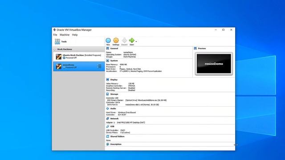Click the Powered Off status under resizeDemo

pos(71,67)
